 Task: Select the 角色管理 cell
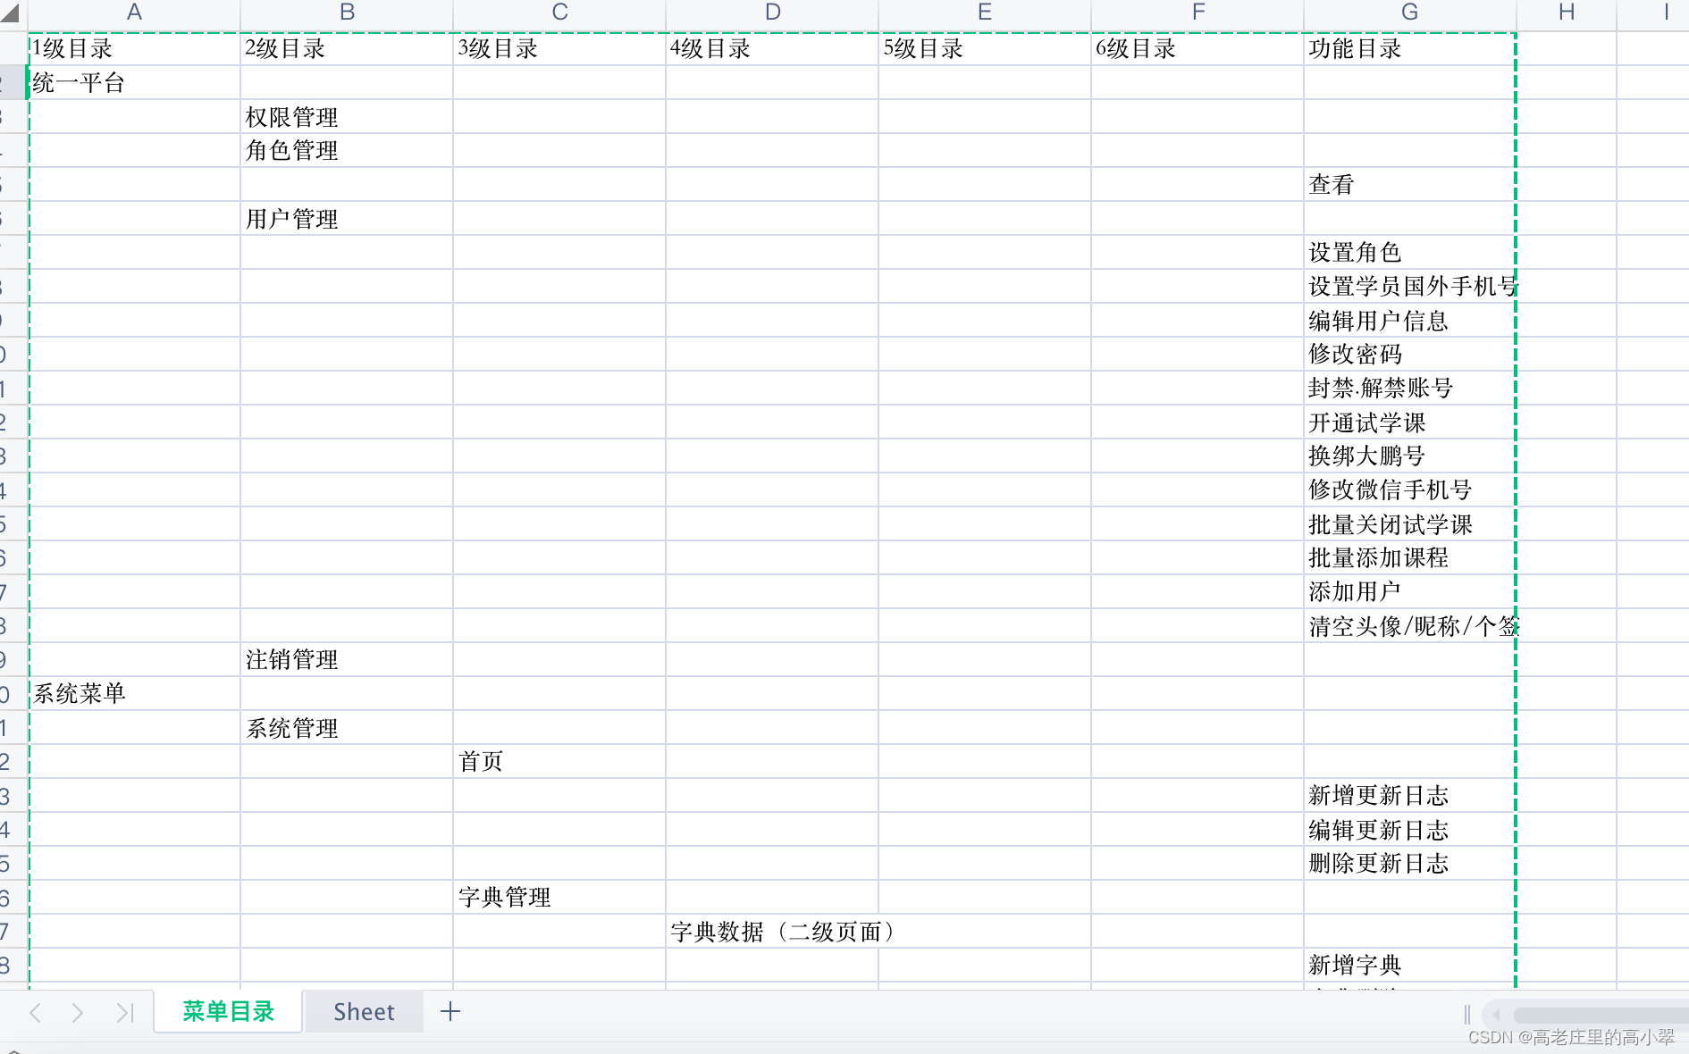pos(348,151)
